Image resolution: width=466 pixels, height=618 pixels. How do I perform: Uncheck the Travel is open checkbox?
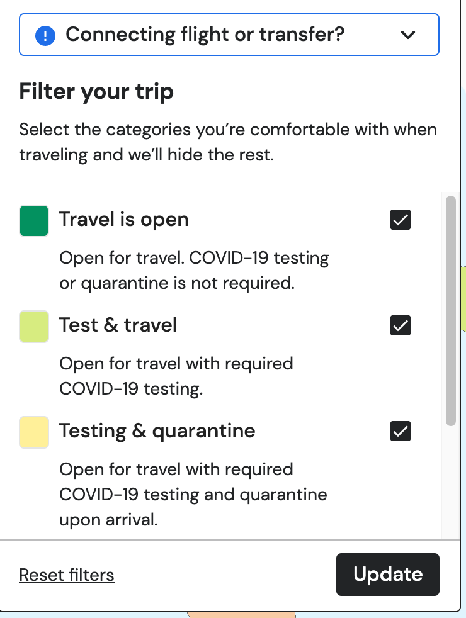400,220
